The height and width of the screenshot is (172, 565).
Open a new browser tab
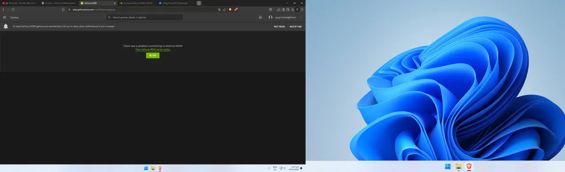[199, 3]
